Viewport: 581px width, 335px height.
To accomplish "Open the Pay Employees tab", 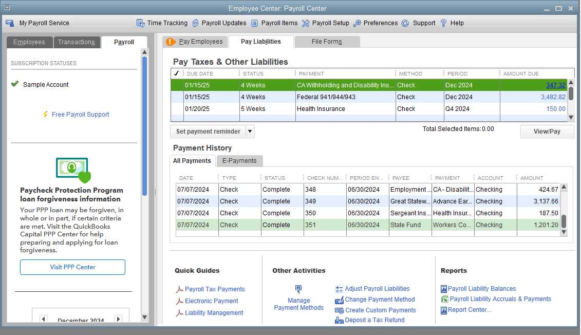I will point(196,42).
